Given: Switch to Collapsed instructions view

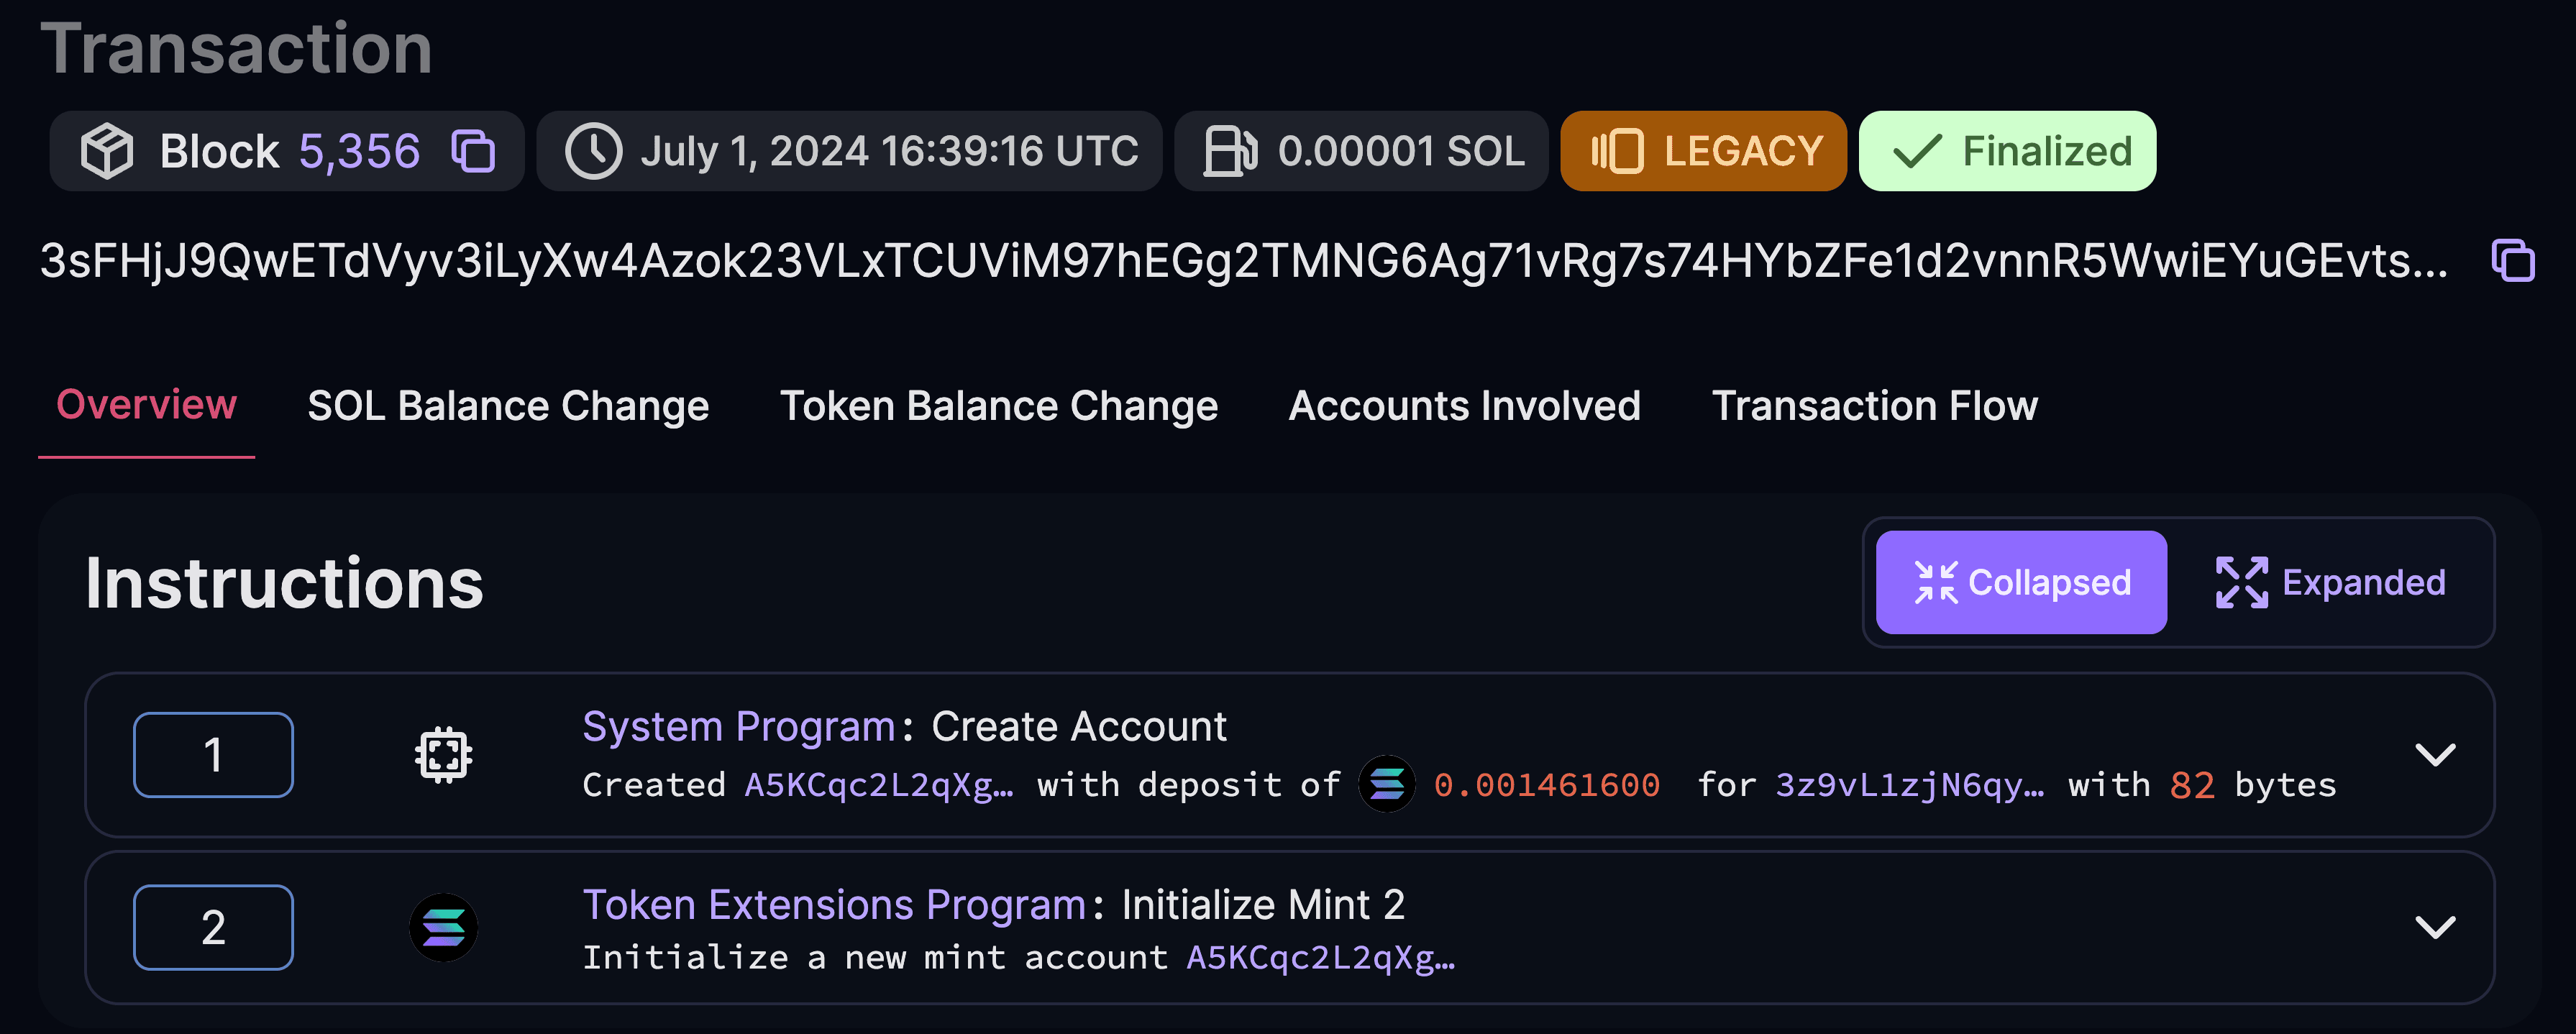Looking at the screenshot, I should pyautogui.click(x=2022, y=582).
